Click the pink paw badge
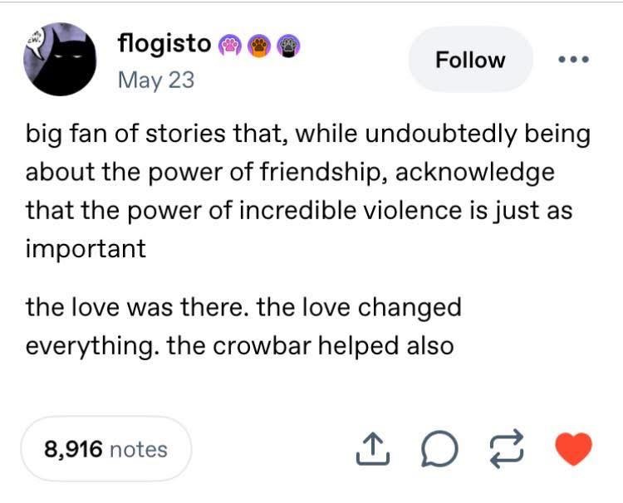 pos(230,46)
